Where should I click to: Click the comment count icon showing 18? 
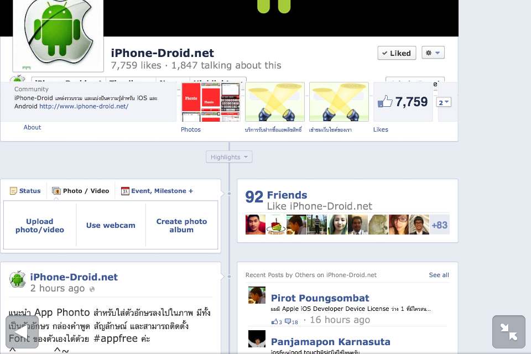291,321
